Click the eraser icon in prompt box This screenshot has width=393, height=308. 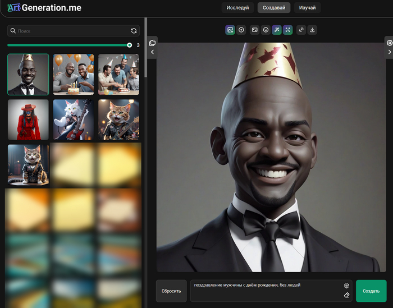coord(346,295)
